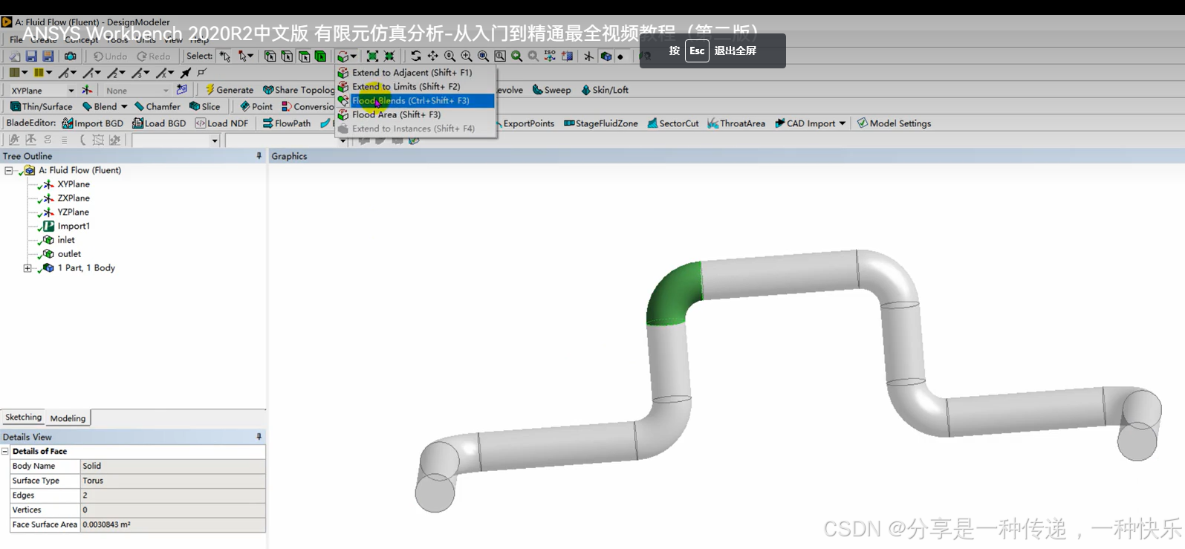Viewport: 1185px width, 549px height.
Task: Open the empty combo box in bottom toolbar
Action: [x=176, y=140]
